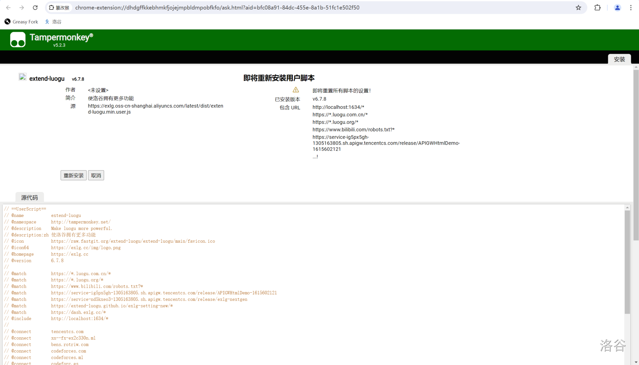This screenshot has height=365, width=639.
Task: Click the address bar URL field
Action: pyautogui.click(x=216, y=7)
